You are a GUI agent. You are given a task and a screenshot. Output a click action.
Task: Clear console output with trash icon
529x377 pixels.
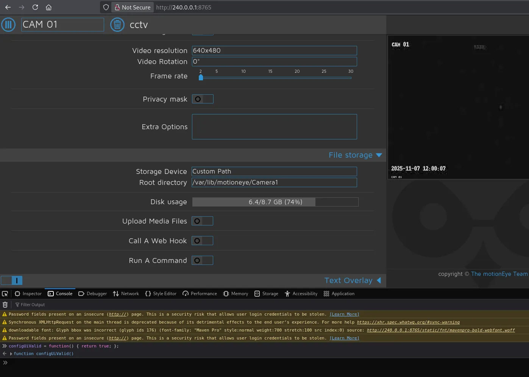pyautogui.click(x=5, y=305)
